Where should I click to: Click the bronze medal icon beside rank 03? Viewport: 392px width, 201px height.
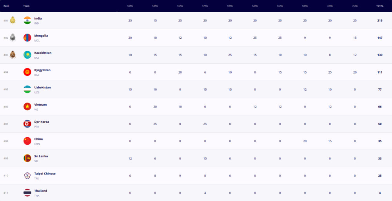click(13, 55)
